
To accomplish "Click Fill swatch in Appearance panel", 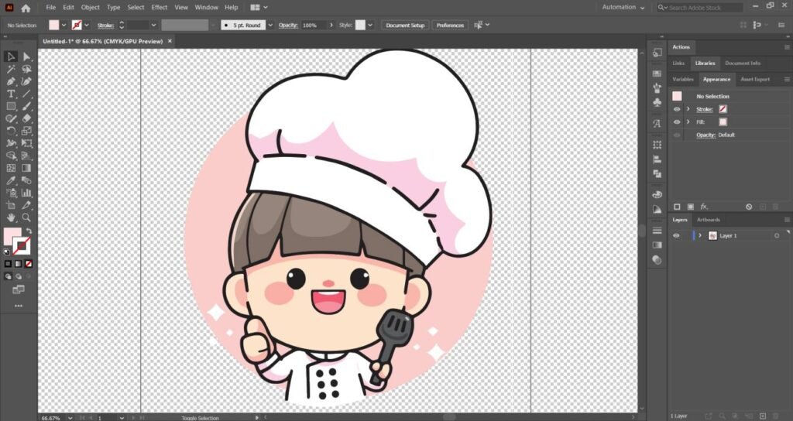I will 723,122.
